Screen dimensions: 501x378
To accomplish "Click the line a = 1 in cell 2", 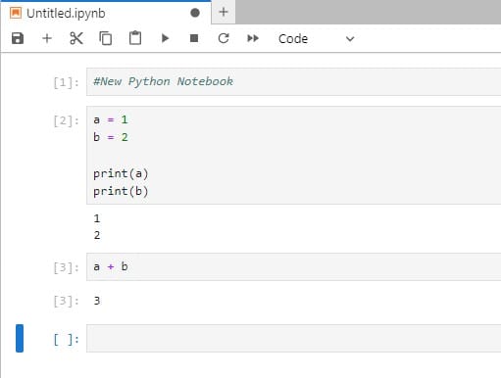I will point(111,119).
